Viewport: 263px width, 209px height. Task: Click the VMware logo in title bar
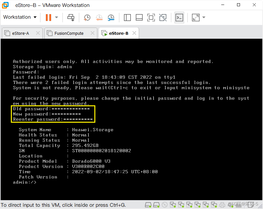coord(5,5)
